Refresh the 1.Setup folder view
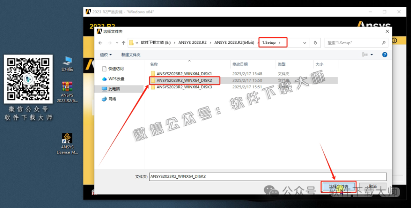 [x=315, y=43]
